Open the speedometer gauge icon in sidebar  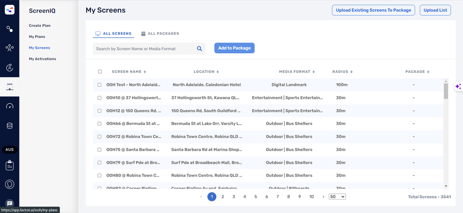[9, 106]
